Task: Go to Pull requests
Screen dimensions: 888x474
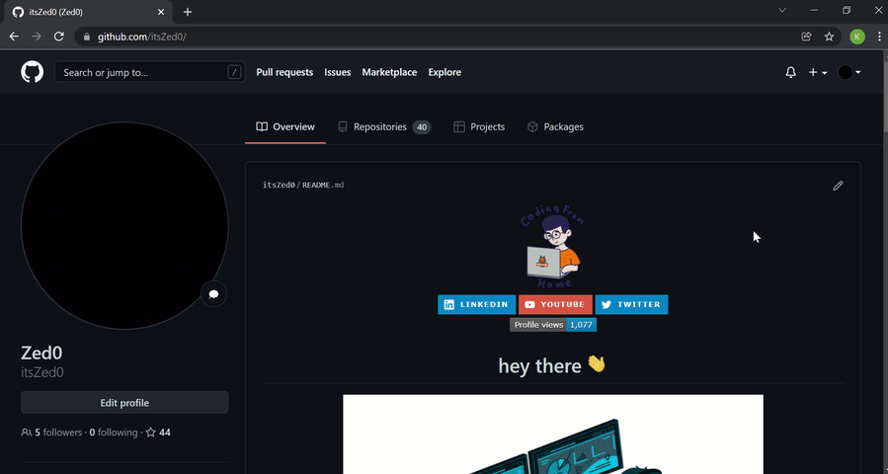Action: pyautogui.click(x=284, y=72)
